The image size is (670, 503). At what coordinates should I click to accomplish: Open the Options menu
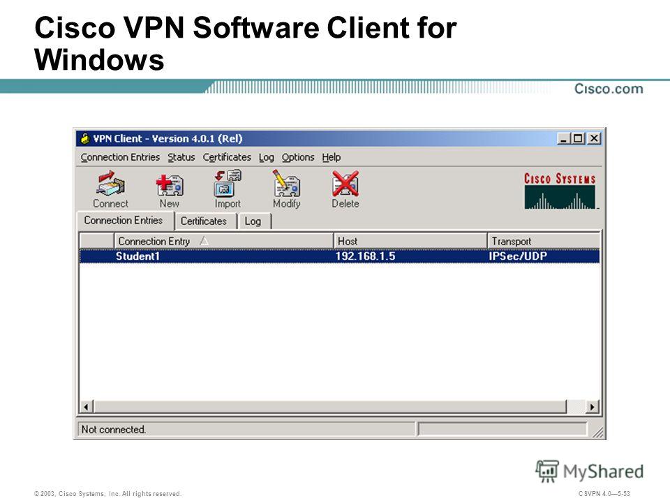point(298,157)
